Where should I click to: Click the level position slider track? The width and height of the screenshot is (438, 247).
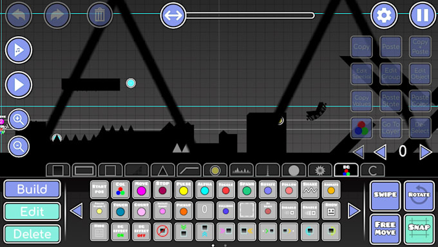[x=250, y=15]
